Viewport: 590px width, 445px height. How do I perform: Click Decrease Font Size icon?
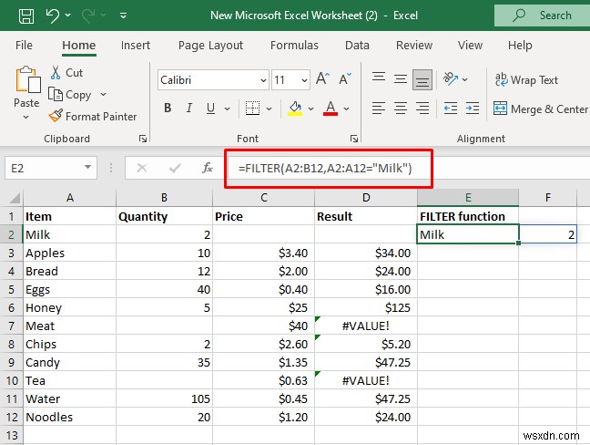click(x=345, y=78)
